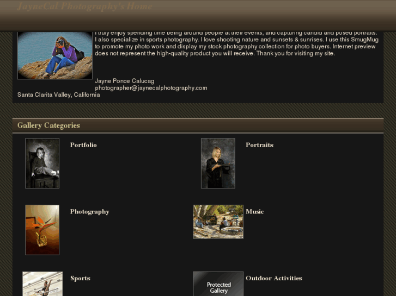Open the Music gallery outdoor gathering thumbnail
This screenshot has height=296, width=396.
coord(218,222)
